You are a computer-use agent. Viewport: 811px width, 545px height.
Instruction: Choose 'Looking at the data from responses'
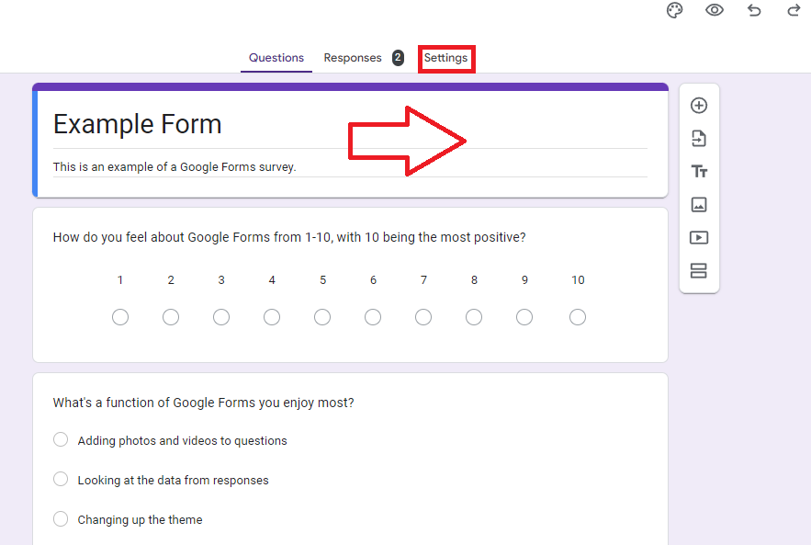click(x=61, y=480)
